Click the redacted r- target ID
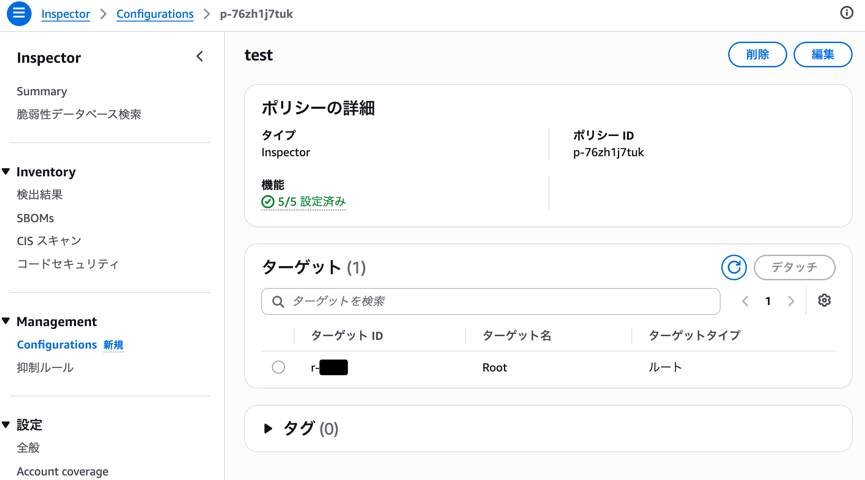Screen dimensions: 865x480 pyautogui.click(x=329, y=367)
